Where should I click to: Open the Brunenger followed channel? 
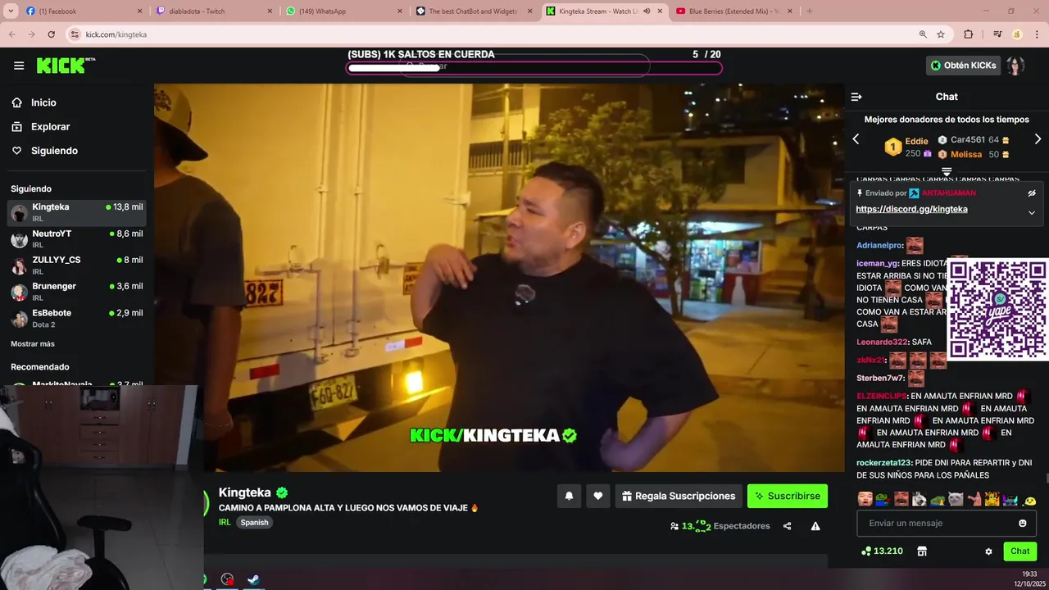pos(77,292)
